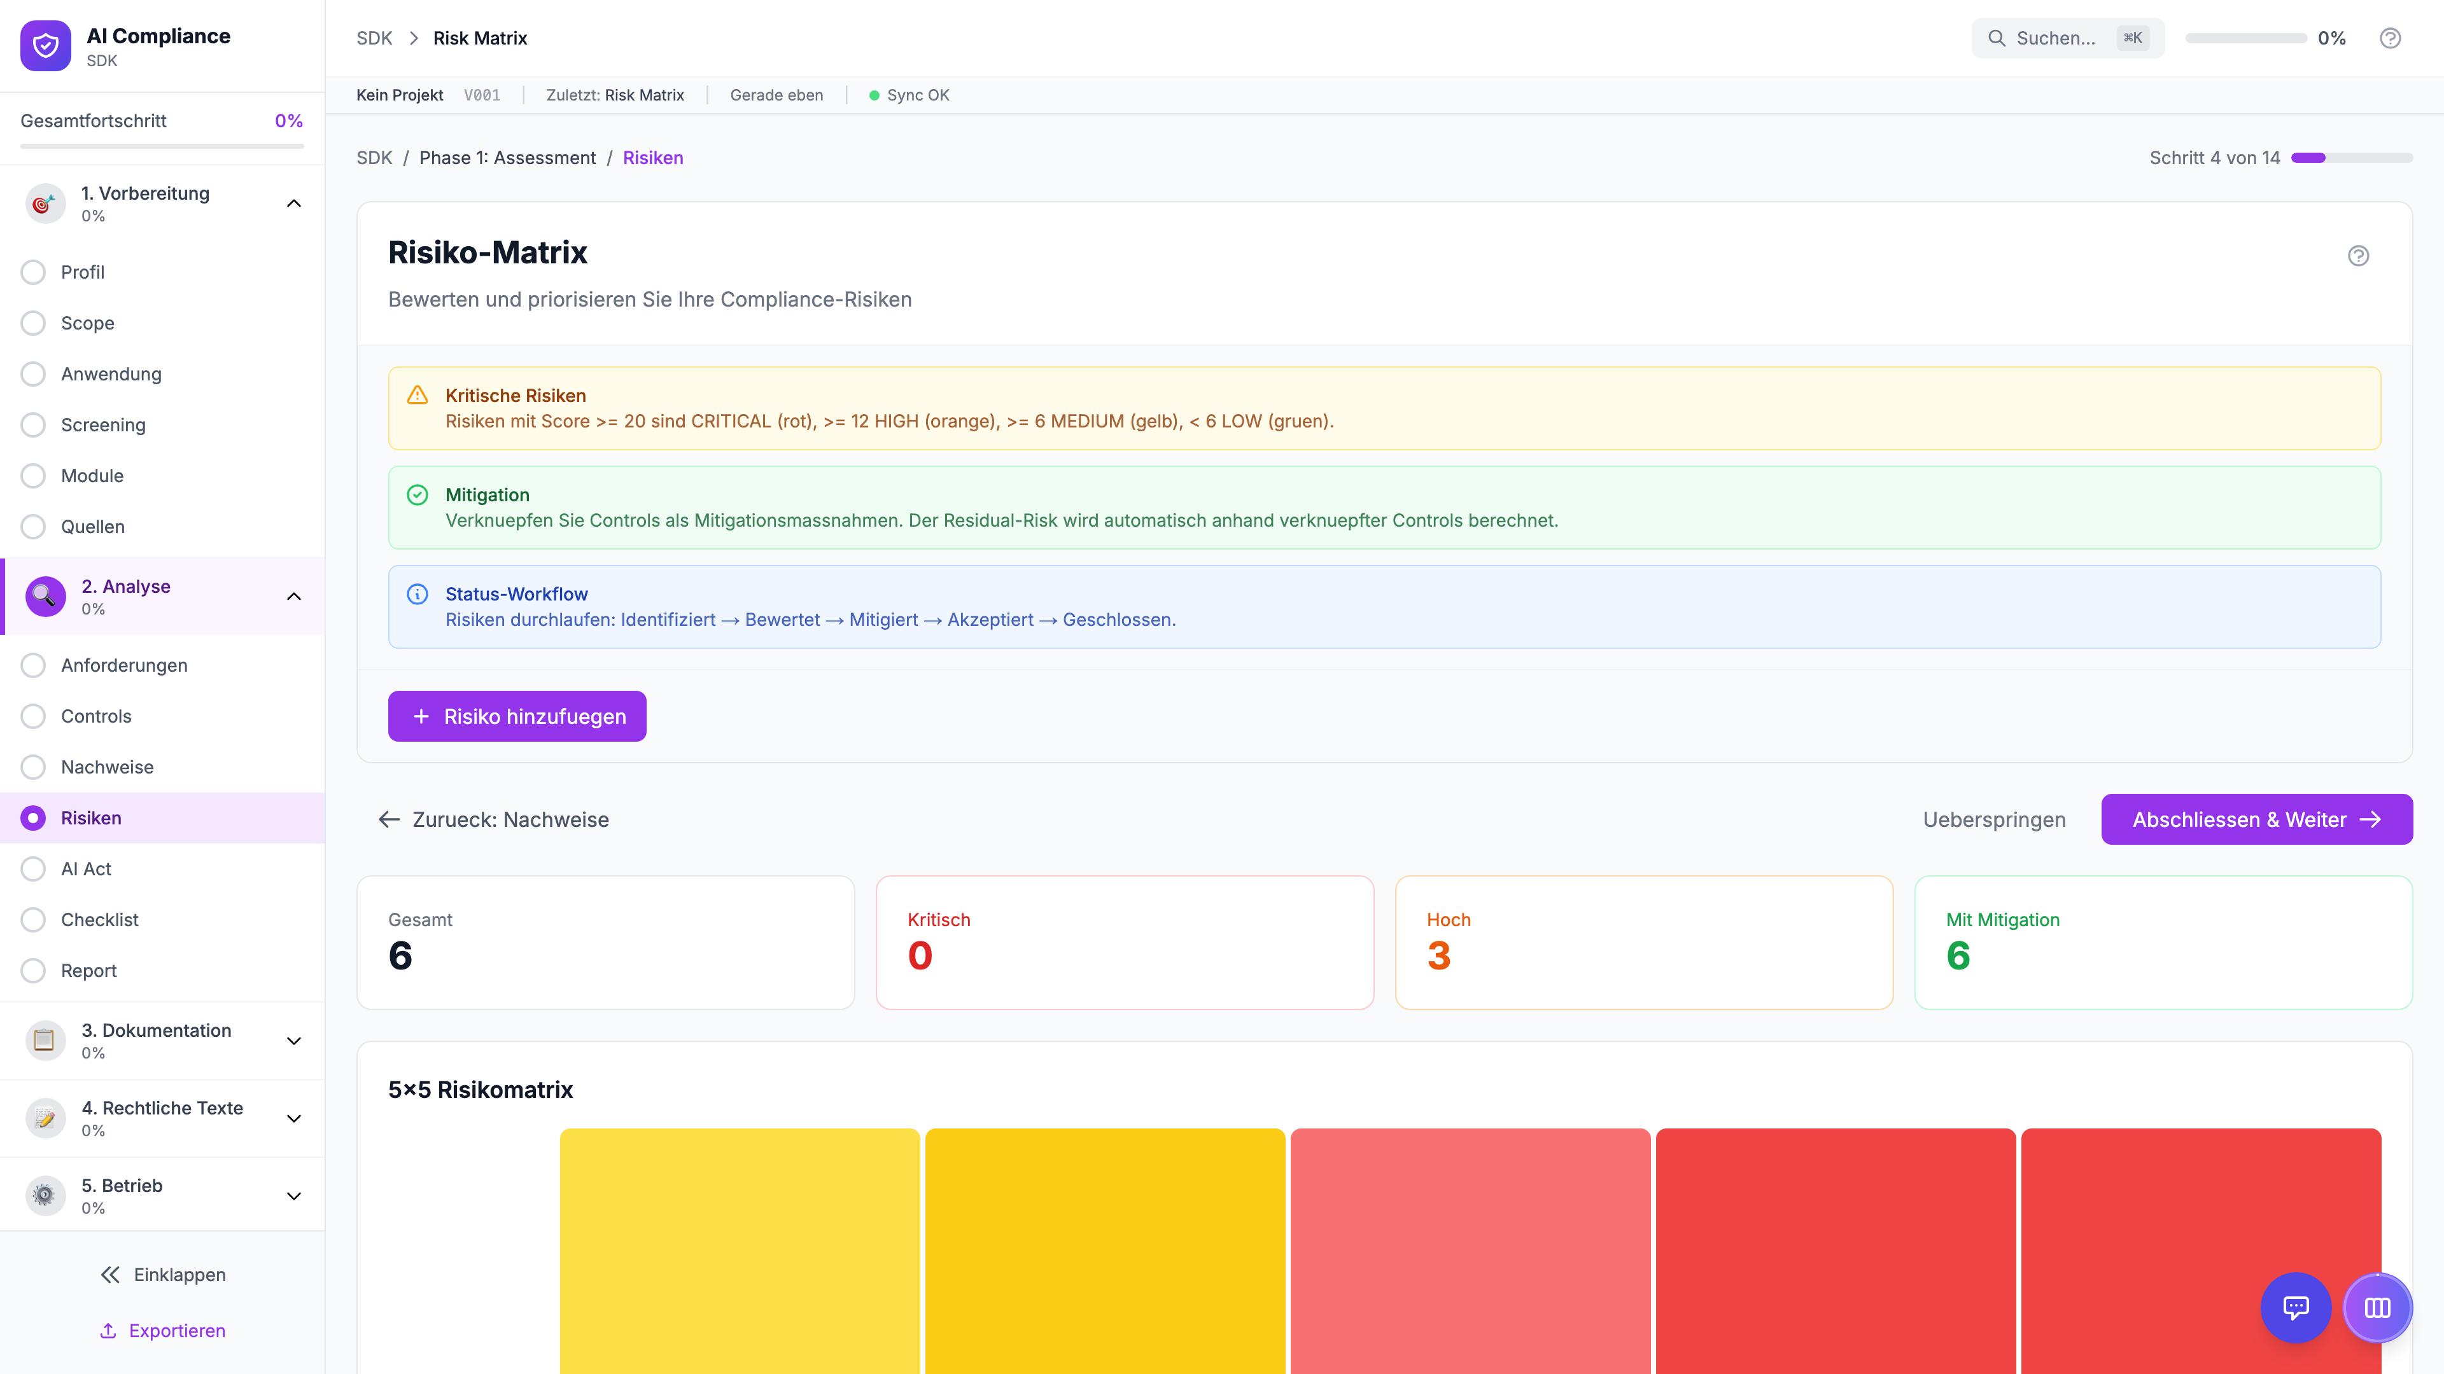The image size is (2444, 1374).
Task: Click the Vorbereitung target icon
Action: pyautogui.click(x=45, y=204)
